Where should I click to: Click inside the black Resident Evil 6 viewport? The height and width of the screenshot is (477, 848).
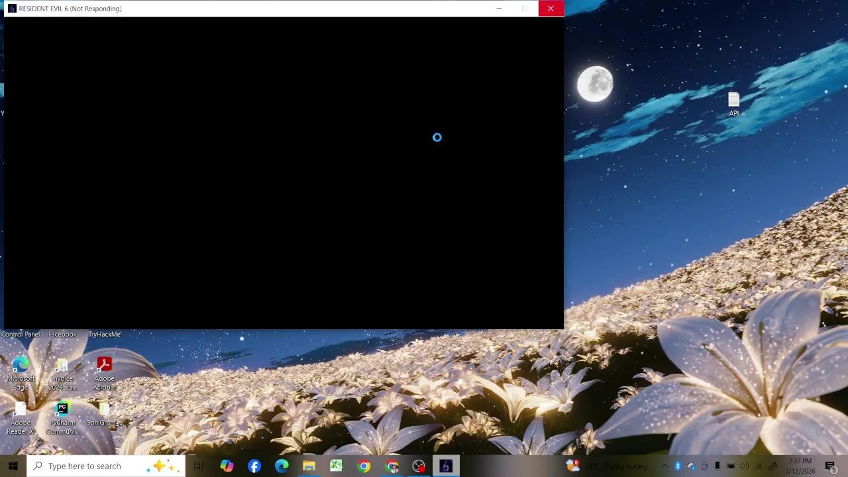pos(284,173)
